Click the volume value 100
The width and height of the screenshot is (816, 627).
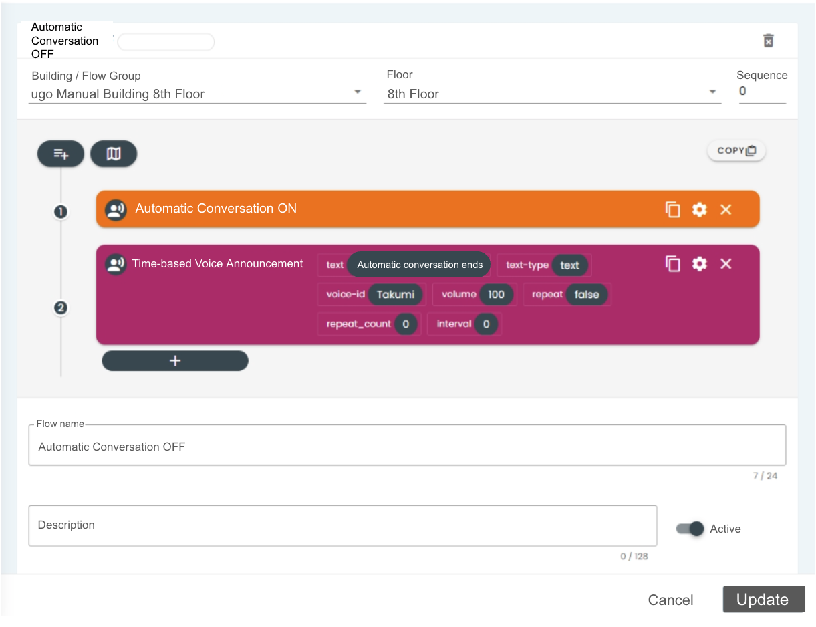click(x=496, y=294)
